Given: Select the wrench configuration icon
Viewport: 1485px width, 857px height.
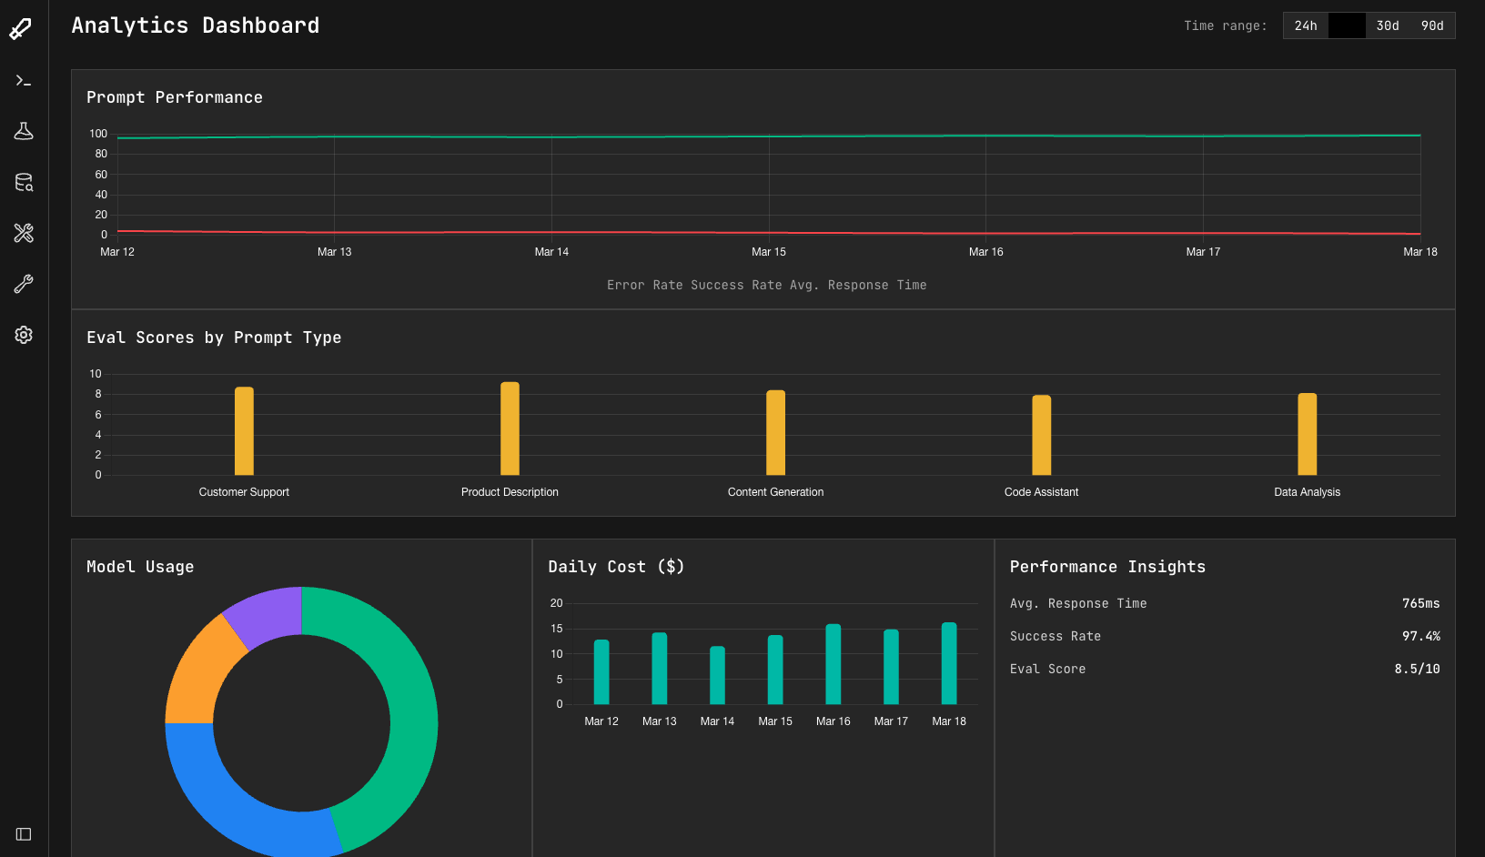Looking at the screenshot, I should tap(23, 284).
